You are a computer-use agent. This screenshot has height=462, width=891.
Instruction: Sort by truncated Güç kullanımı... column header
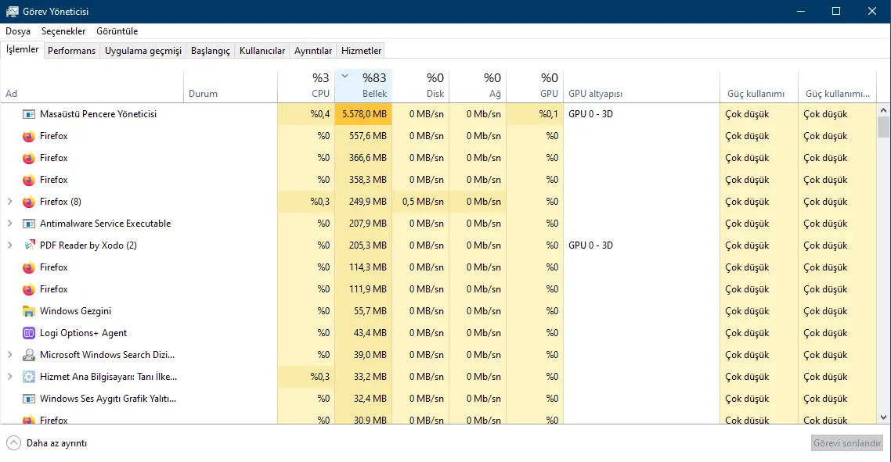point(838,86)
